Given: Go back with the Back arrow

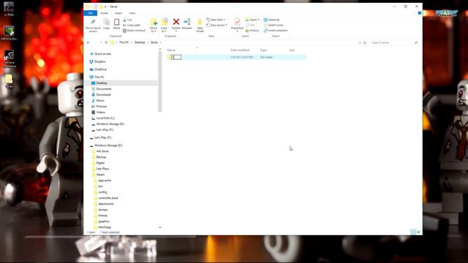Looking at the screenshot, I should coord(88,42).
